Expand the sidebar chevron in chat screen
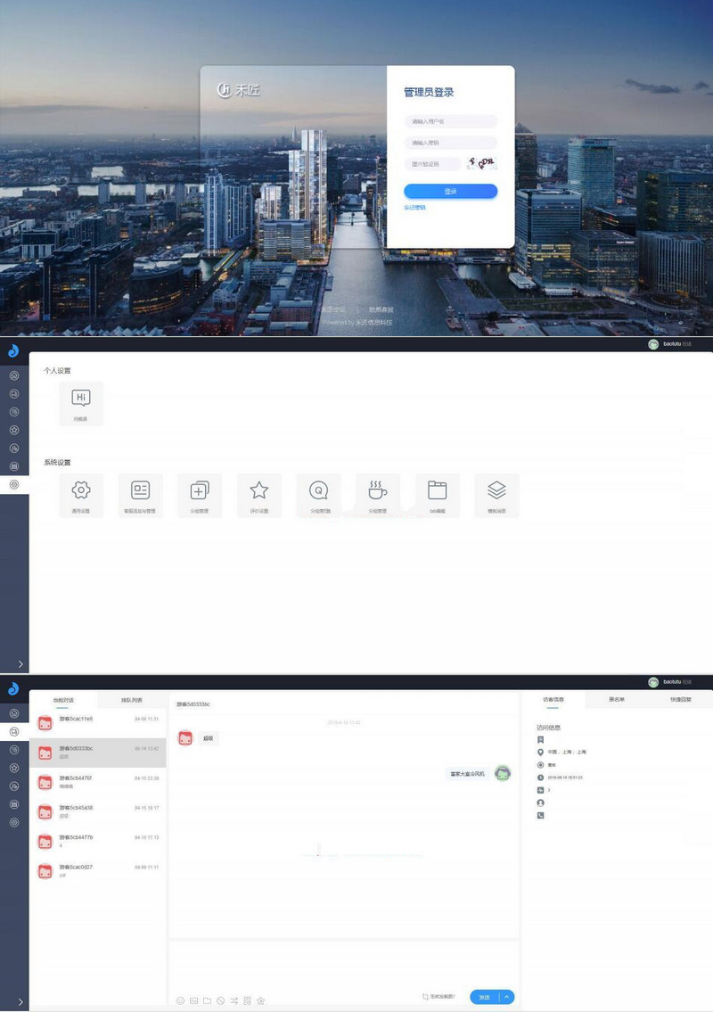The image size is (713, 1012). (x=20, y=1001)
